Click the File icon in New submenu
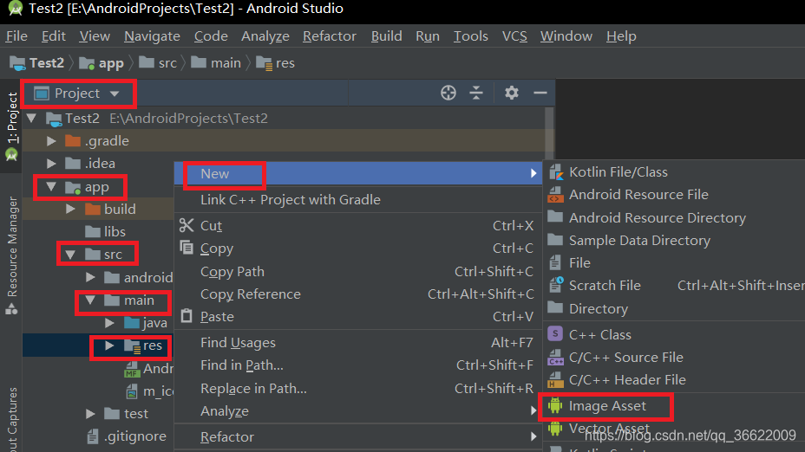805x452 pixels. tap(555, 262)
